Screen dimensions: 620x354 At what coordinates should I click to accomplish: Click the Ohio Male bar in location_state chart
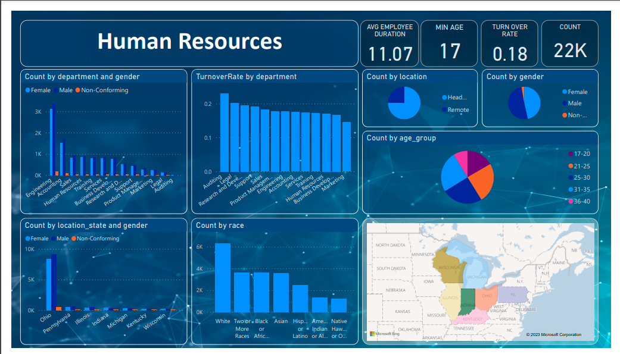[x=54, y=282]
